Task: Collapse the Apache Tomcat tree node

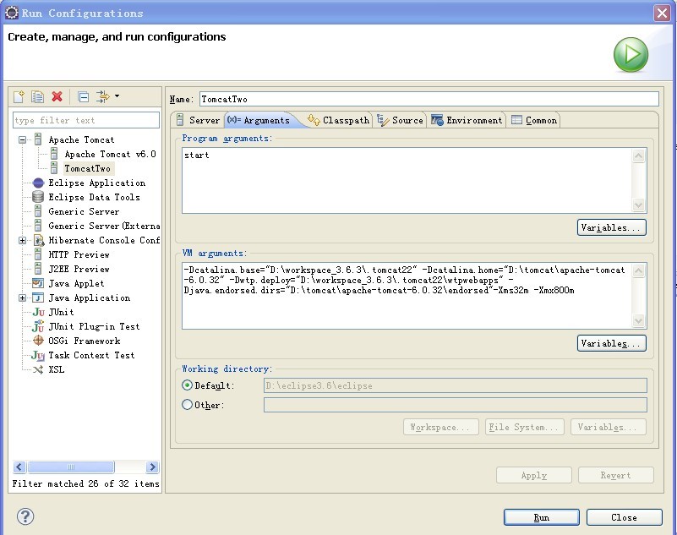Action: 22,140
